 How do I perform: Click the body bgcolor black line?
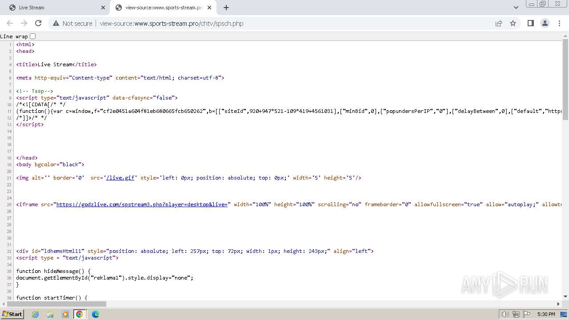[50, 164]
